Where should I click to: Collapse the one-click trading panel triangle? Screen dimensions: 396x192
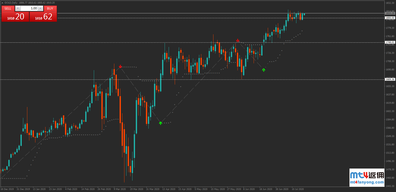pos(3,3)
